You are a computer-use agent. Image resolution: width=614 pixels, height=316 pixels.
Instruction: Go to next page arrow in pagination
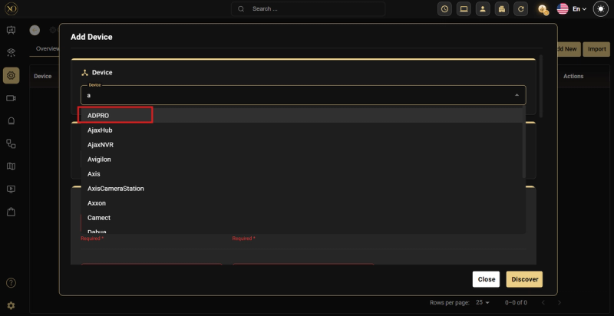560,302
